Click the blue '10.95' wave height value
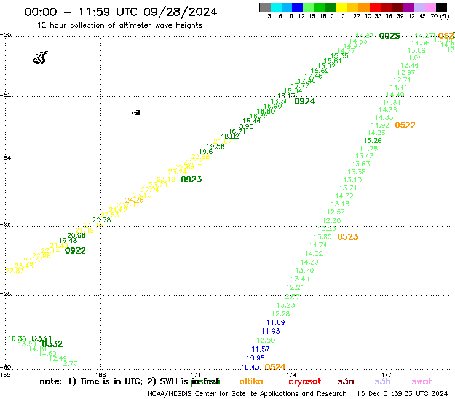Screen dimensions: 455x399 click(256, 358)
